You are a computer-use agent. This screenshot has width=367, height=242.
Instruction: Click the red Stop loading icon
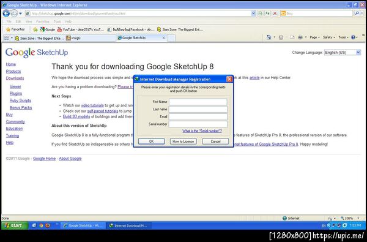coord(275,13)
